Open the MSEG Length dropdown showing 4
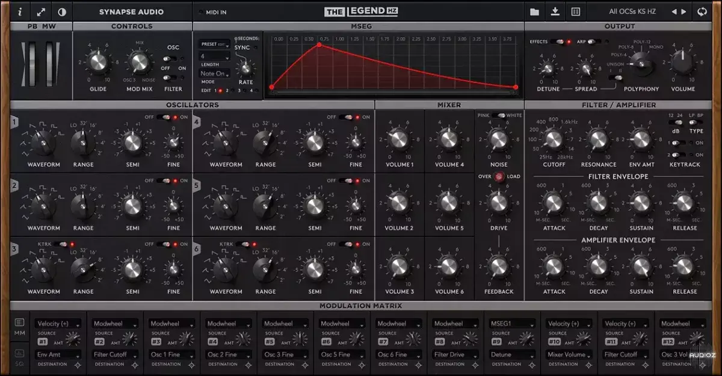 (214, 56)
